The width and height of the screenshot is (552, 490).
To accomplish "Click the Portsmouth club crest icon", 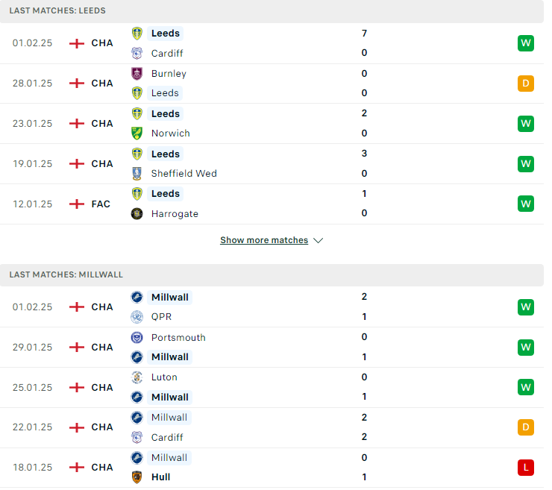I will tap(137, 338).
